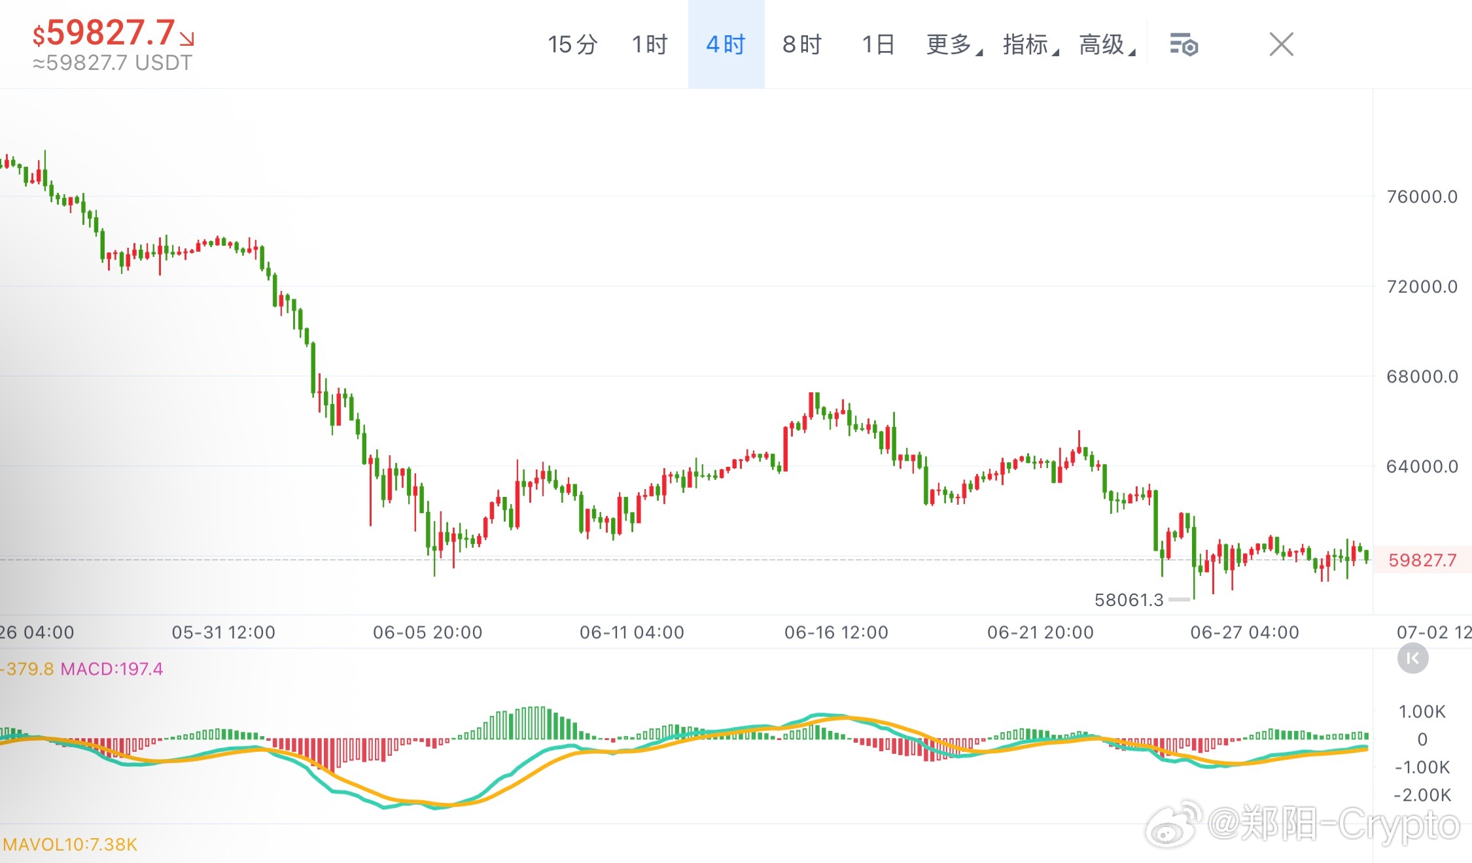Viewport: 1472px width, 863px height.
Task: Expand the 指标 indicators dropdown
Action: 1030,44
